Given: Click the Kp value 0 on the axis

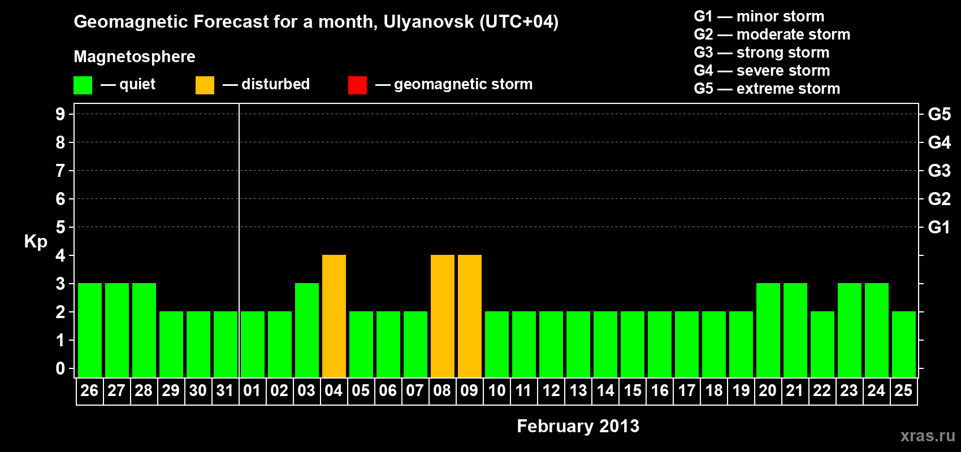Looking at the screenshot, I should 60,368.
